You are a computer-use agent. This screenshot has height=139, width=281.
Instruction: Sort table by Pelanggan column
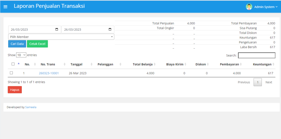coord(105,64)
